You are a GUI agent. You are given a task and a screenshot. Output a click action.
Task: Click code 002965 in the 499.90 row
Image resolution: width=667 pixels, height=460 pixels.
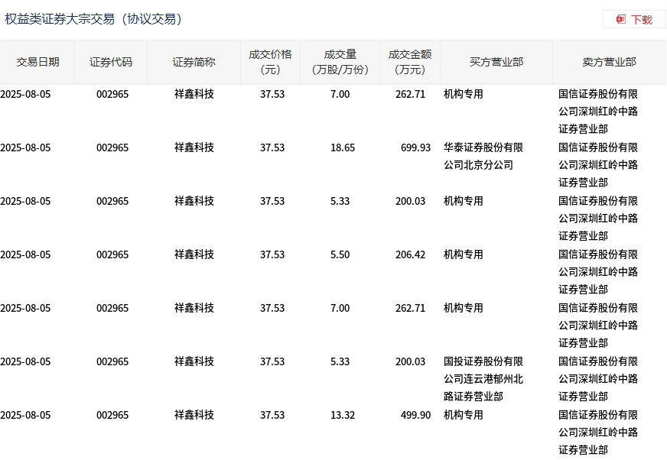(112, 415)
